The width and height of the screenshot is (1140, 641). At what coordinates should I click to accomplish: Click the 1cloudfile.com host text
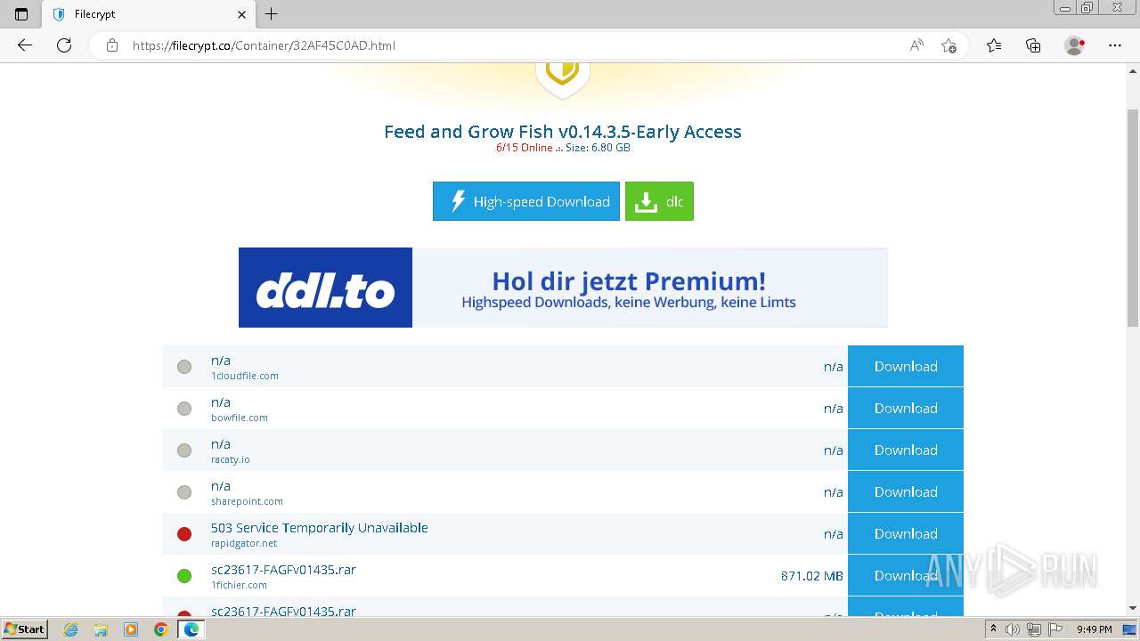pos(245,376)
